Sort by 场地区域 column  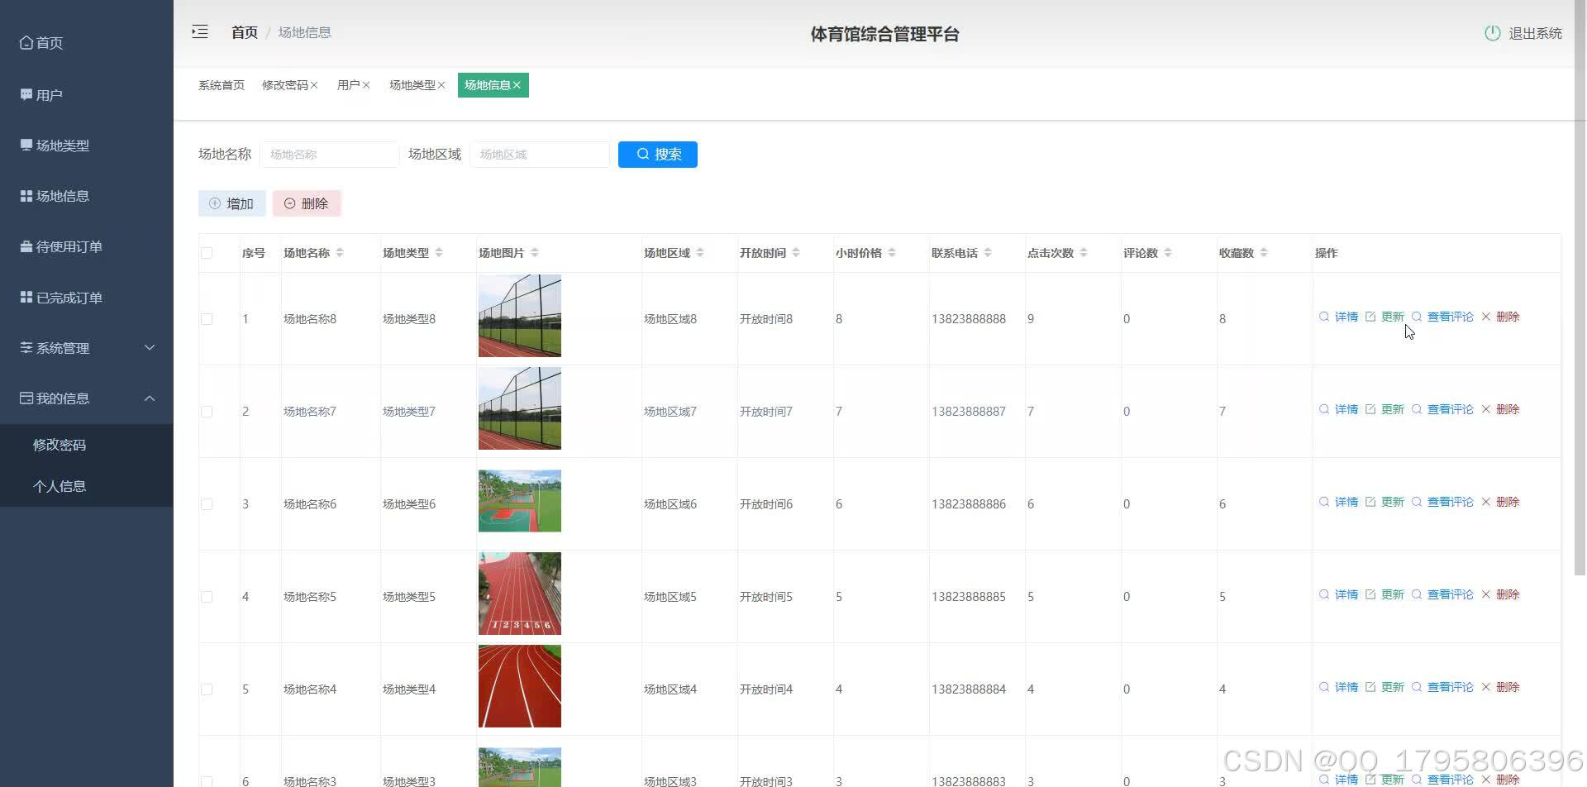[x=700, y=253]
